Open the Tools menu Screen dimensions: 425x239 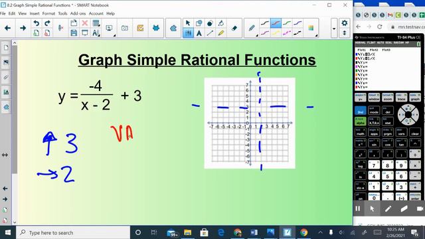62,13
